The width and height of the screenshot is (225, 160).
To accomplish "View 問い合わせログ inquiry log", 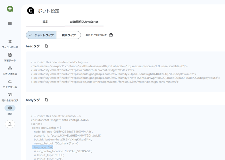I will 10,95.
